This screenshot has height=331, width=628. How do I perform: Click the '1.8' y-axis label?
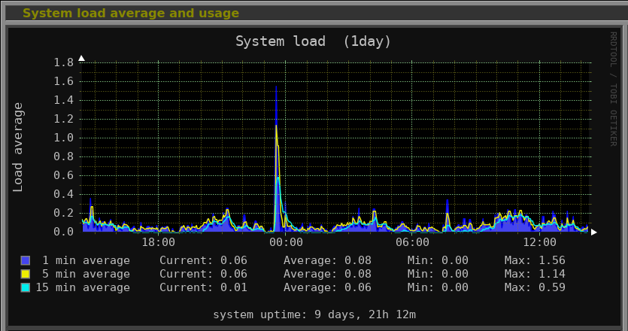[x=64, y=62]
